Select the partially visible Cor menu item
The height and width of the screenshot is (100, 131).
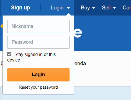click(x=127, y=8)
